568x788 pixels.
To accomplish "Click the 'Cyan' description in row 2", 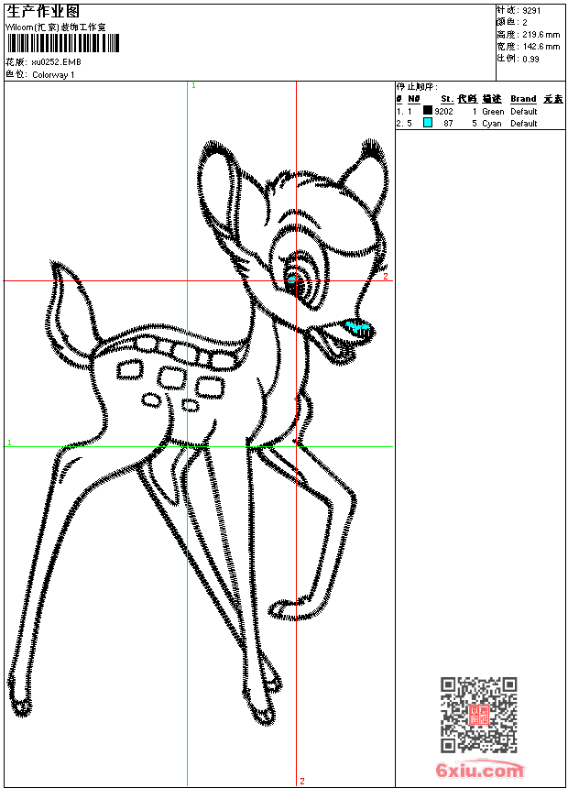I will [x=492, y=124].
